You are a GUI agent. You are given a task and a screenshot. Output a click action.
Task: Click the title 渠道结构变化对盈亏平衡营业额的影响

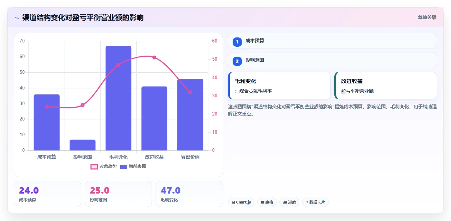tap(83, 17)
